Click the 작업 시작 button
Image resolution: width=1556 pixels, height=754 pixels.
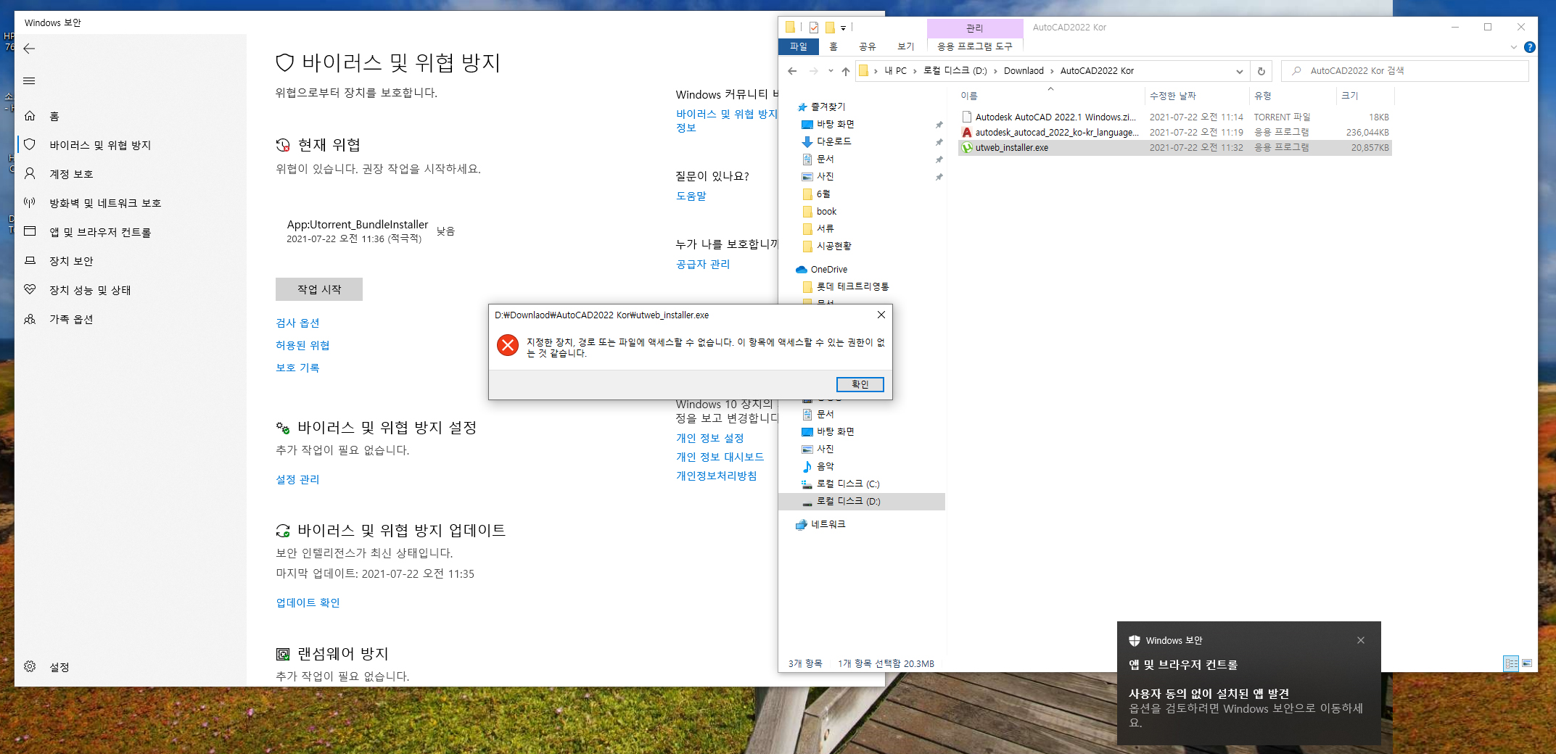tap(319, 289)
